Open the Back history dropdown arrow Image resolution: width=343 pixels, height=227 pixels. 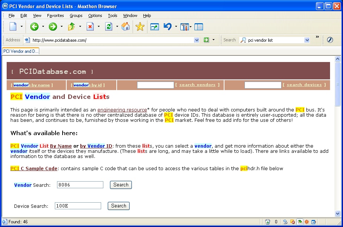coord(43,27)
